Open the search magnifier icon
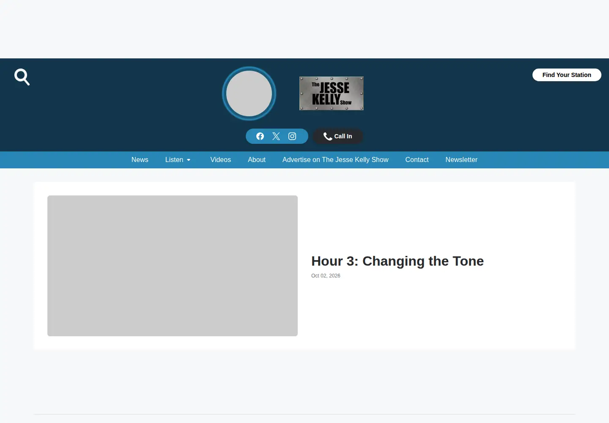The image size is (609, 423). 22,77
